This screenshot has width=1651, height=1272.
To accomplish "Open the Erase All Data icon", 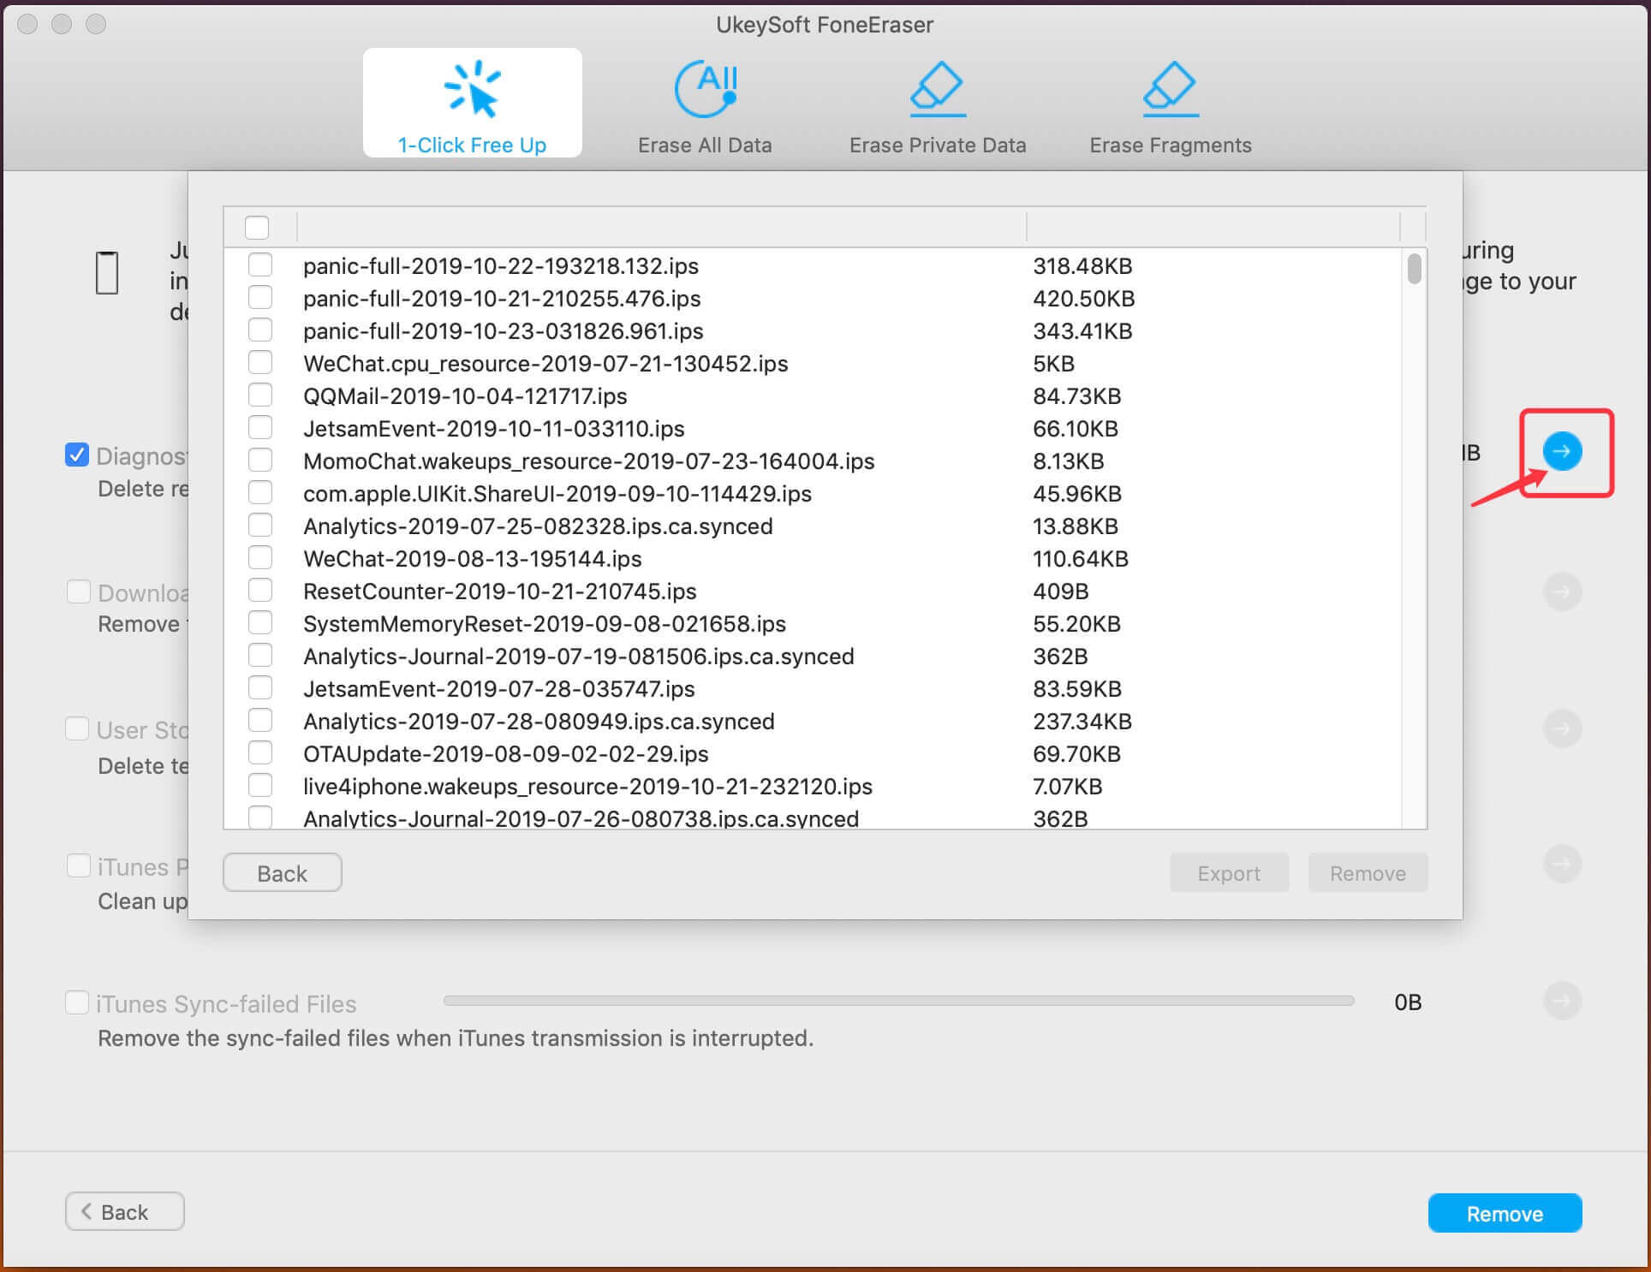I will click(x=705, y=89).
